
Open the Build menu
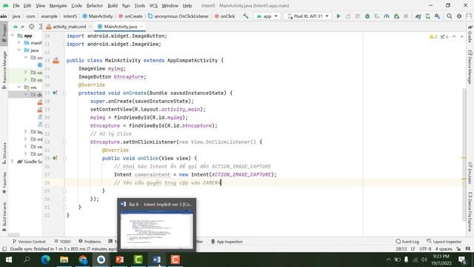(x=113, y=5)
